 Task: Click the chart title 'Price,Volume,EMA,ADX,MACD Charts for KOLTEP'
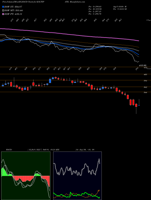[23, 2]
